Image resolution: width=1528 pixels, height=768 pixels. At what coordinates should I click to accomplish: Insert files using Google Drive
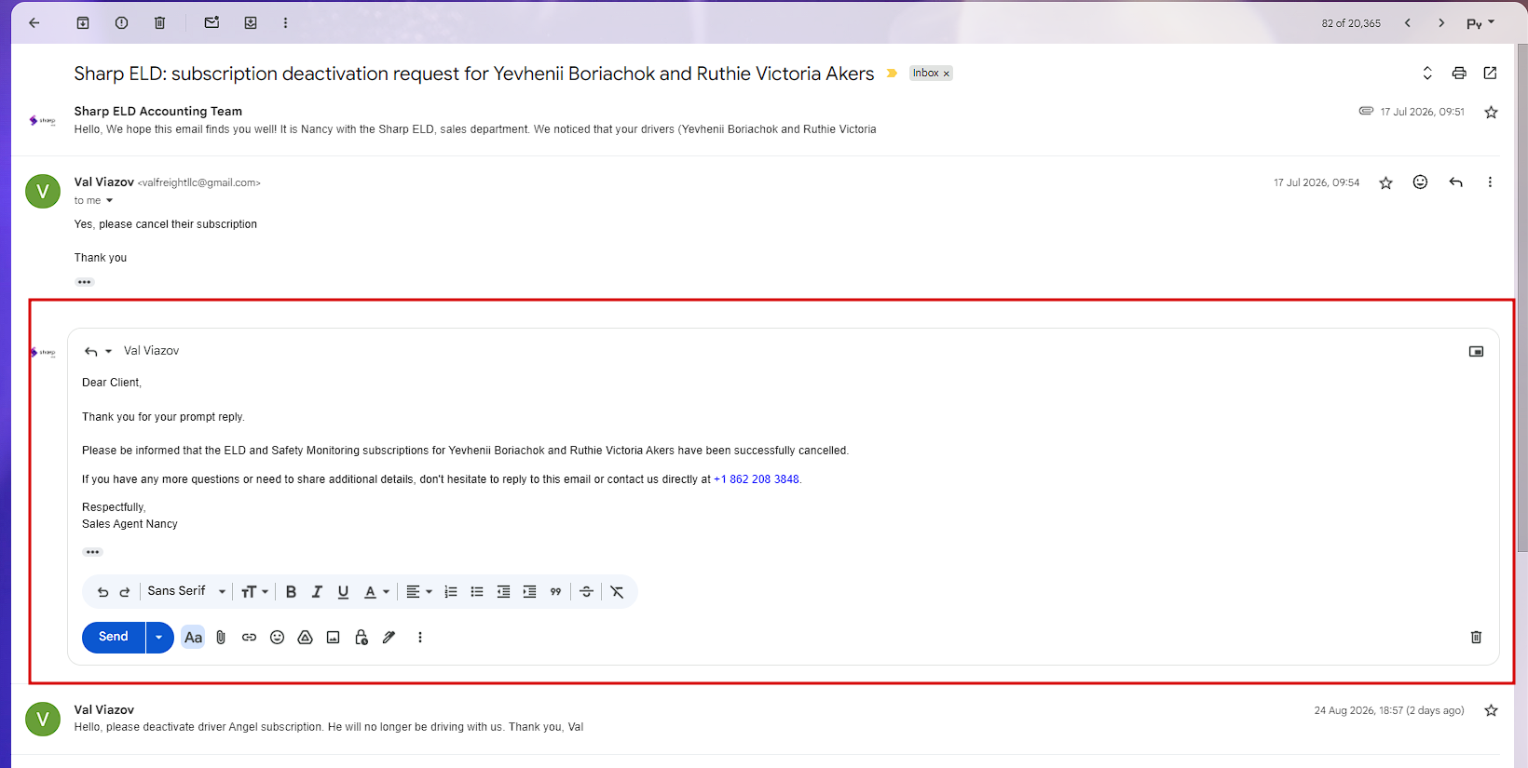pos(305,638)
